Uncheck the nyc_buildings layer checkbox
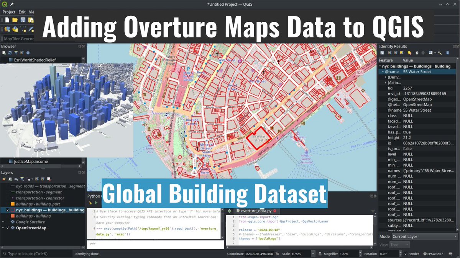This screenshot has width=460, height=258. 8,210
